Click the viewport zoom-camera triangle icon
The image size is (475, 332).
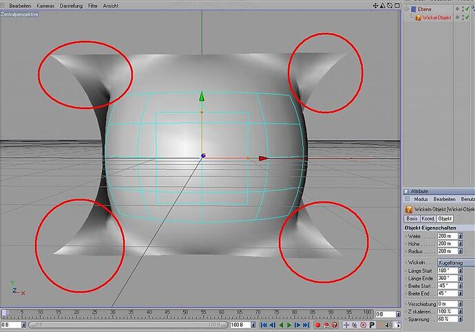[x=383, y=5]
